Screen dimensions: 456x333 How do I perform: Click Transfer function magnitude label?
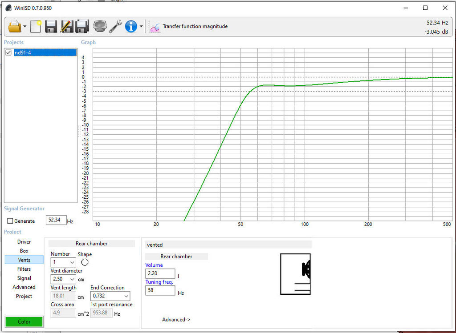coord(195,26)
